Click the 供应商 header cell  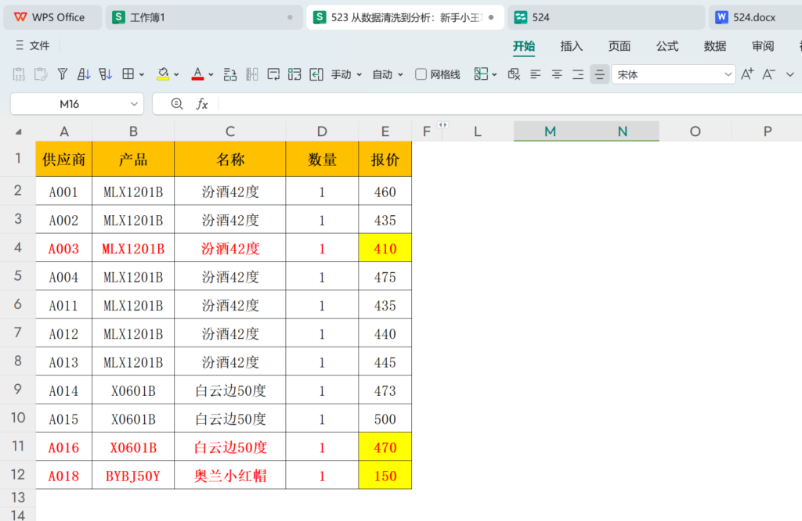[x=64, y=160]
